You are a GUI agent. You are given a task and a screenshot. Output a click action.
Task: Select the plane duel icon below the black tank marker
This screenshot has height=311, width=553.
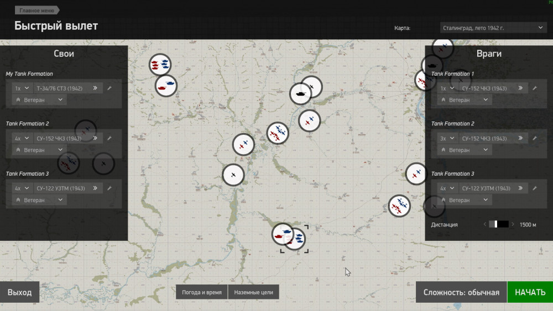click(309, 121)
